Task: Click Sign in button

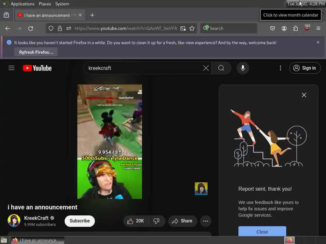Action: coord(305,68)
